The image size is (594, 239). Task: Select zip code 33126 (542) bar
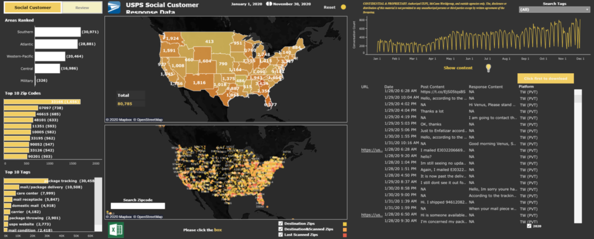pyautogui.click(x=16, y=150)
